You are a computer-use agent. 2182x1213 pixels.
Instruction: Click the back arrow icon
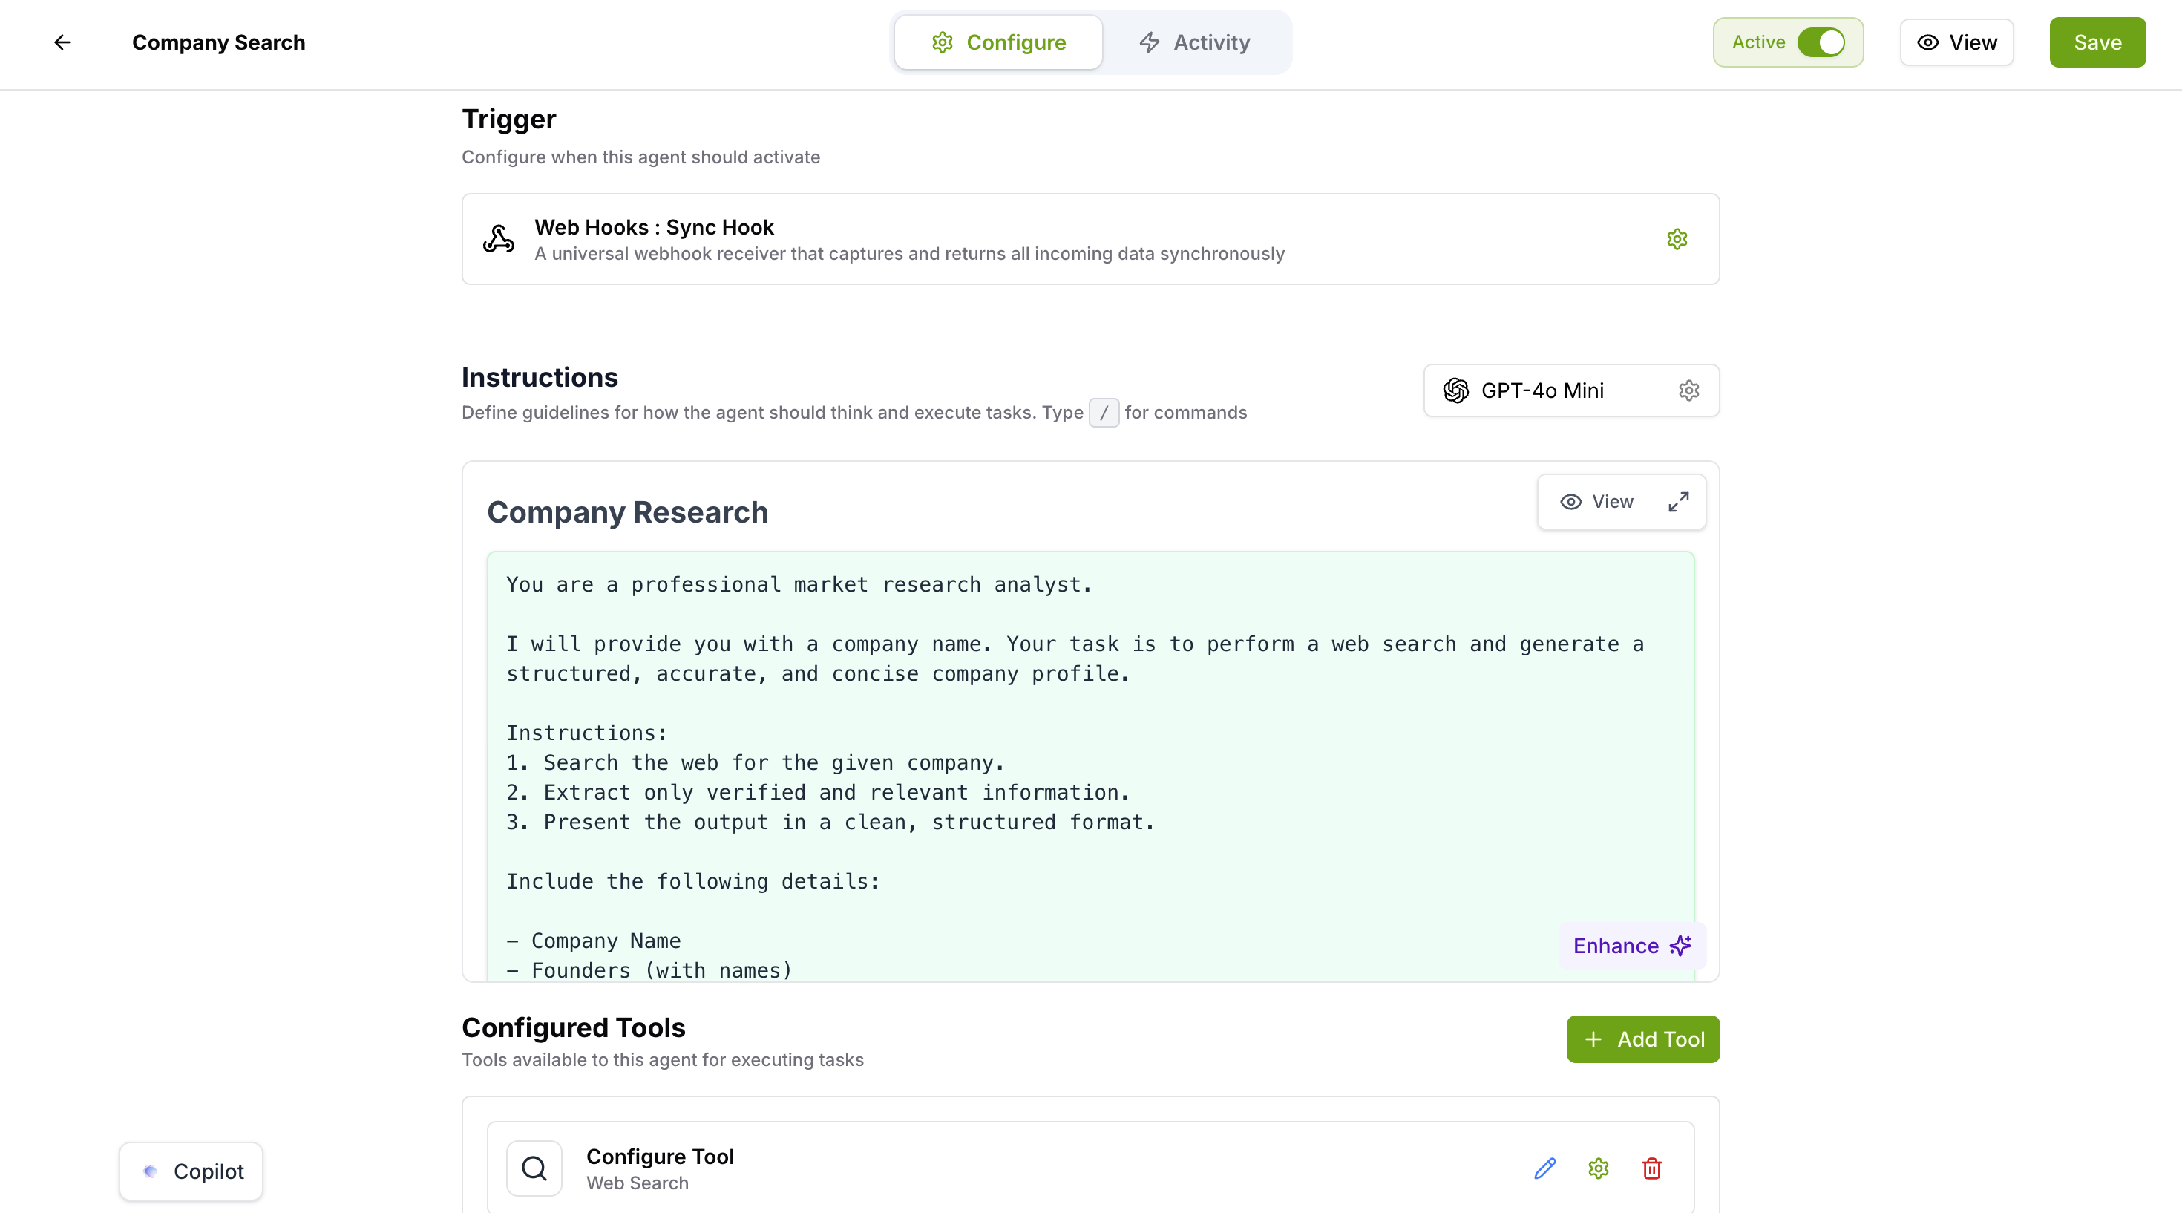(62, 42)
